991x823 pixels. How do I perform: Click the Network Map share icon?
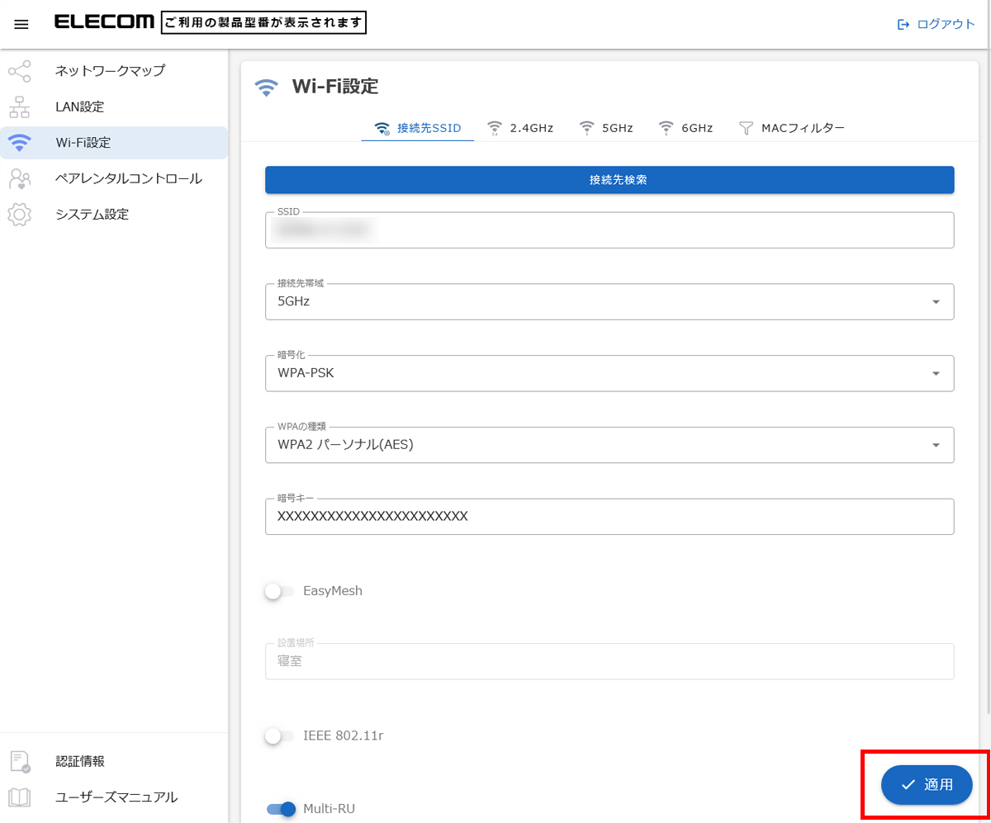pos(19,71)
